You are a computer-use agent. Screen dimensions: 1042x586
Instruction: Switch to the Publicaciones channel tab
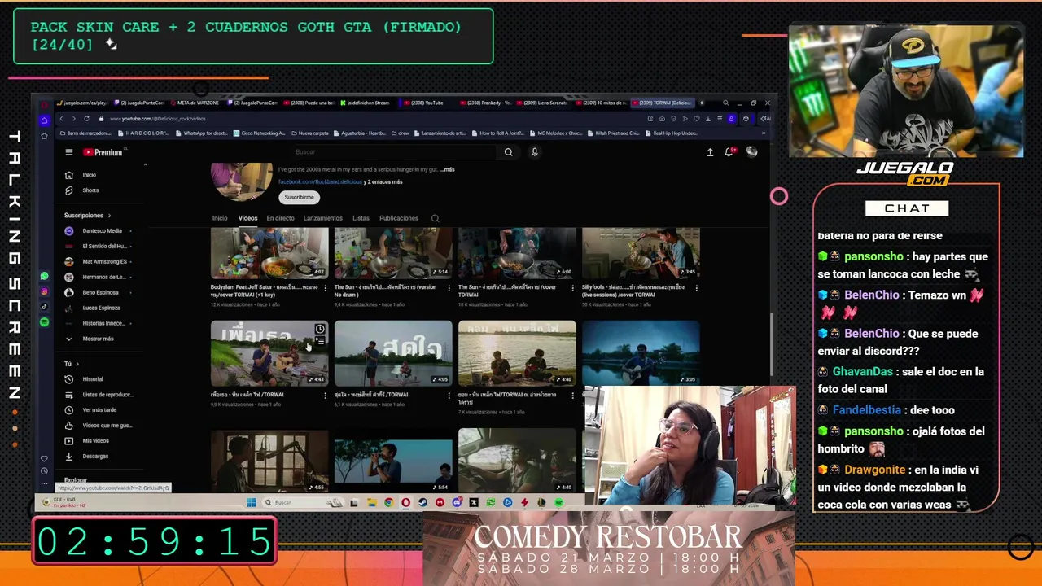(x=399, y=218)
